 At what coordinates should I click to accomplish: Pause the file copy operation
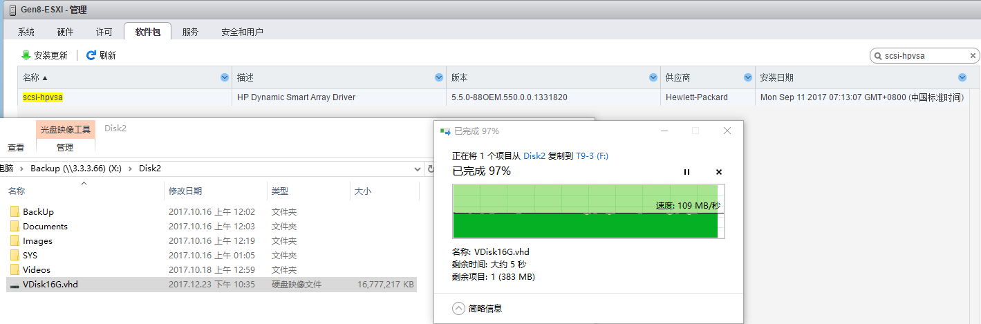pos(686,172)
